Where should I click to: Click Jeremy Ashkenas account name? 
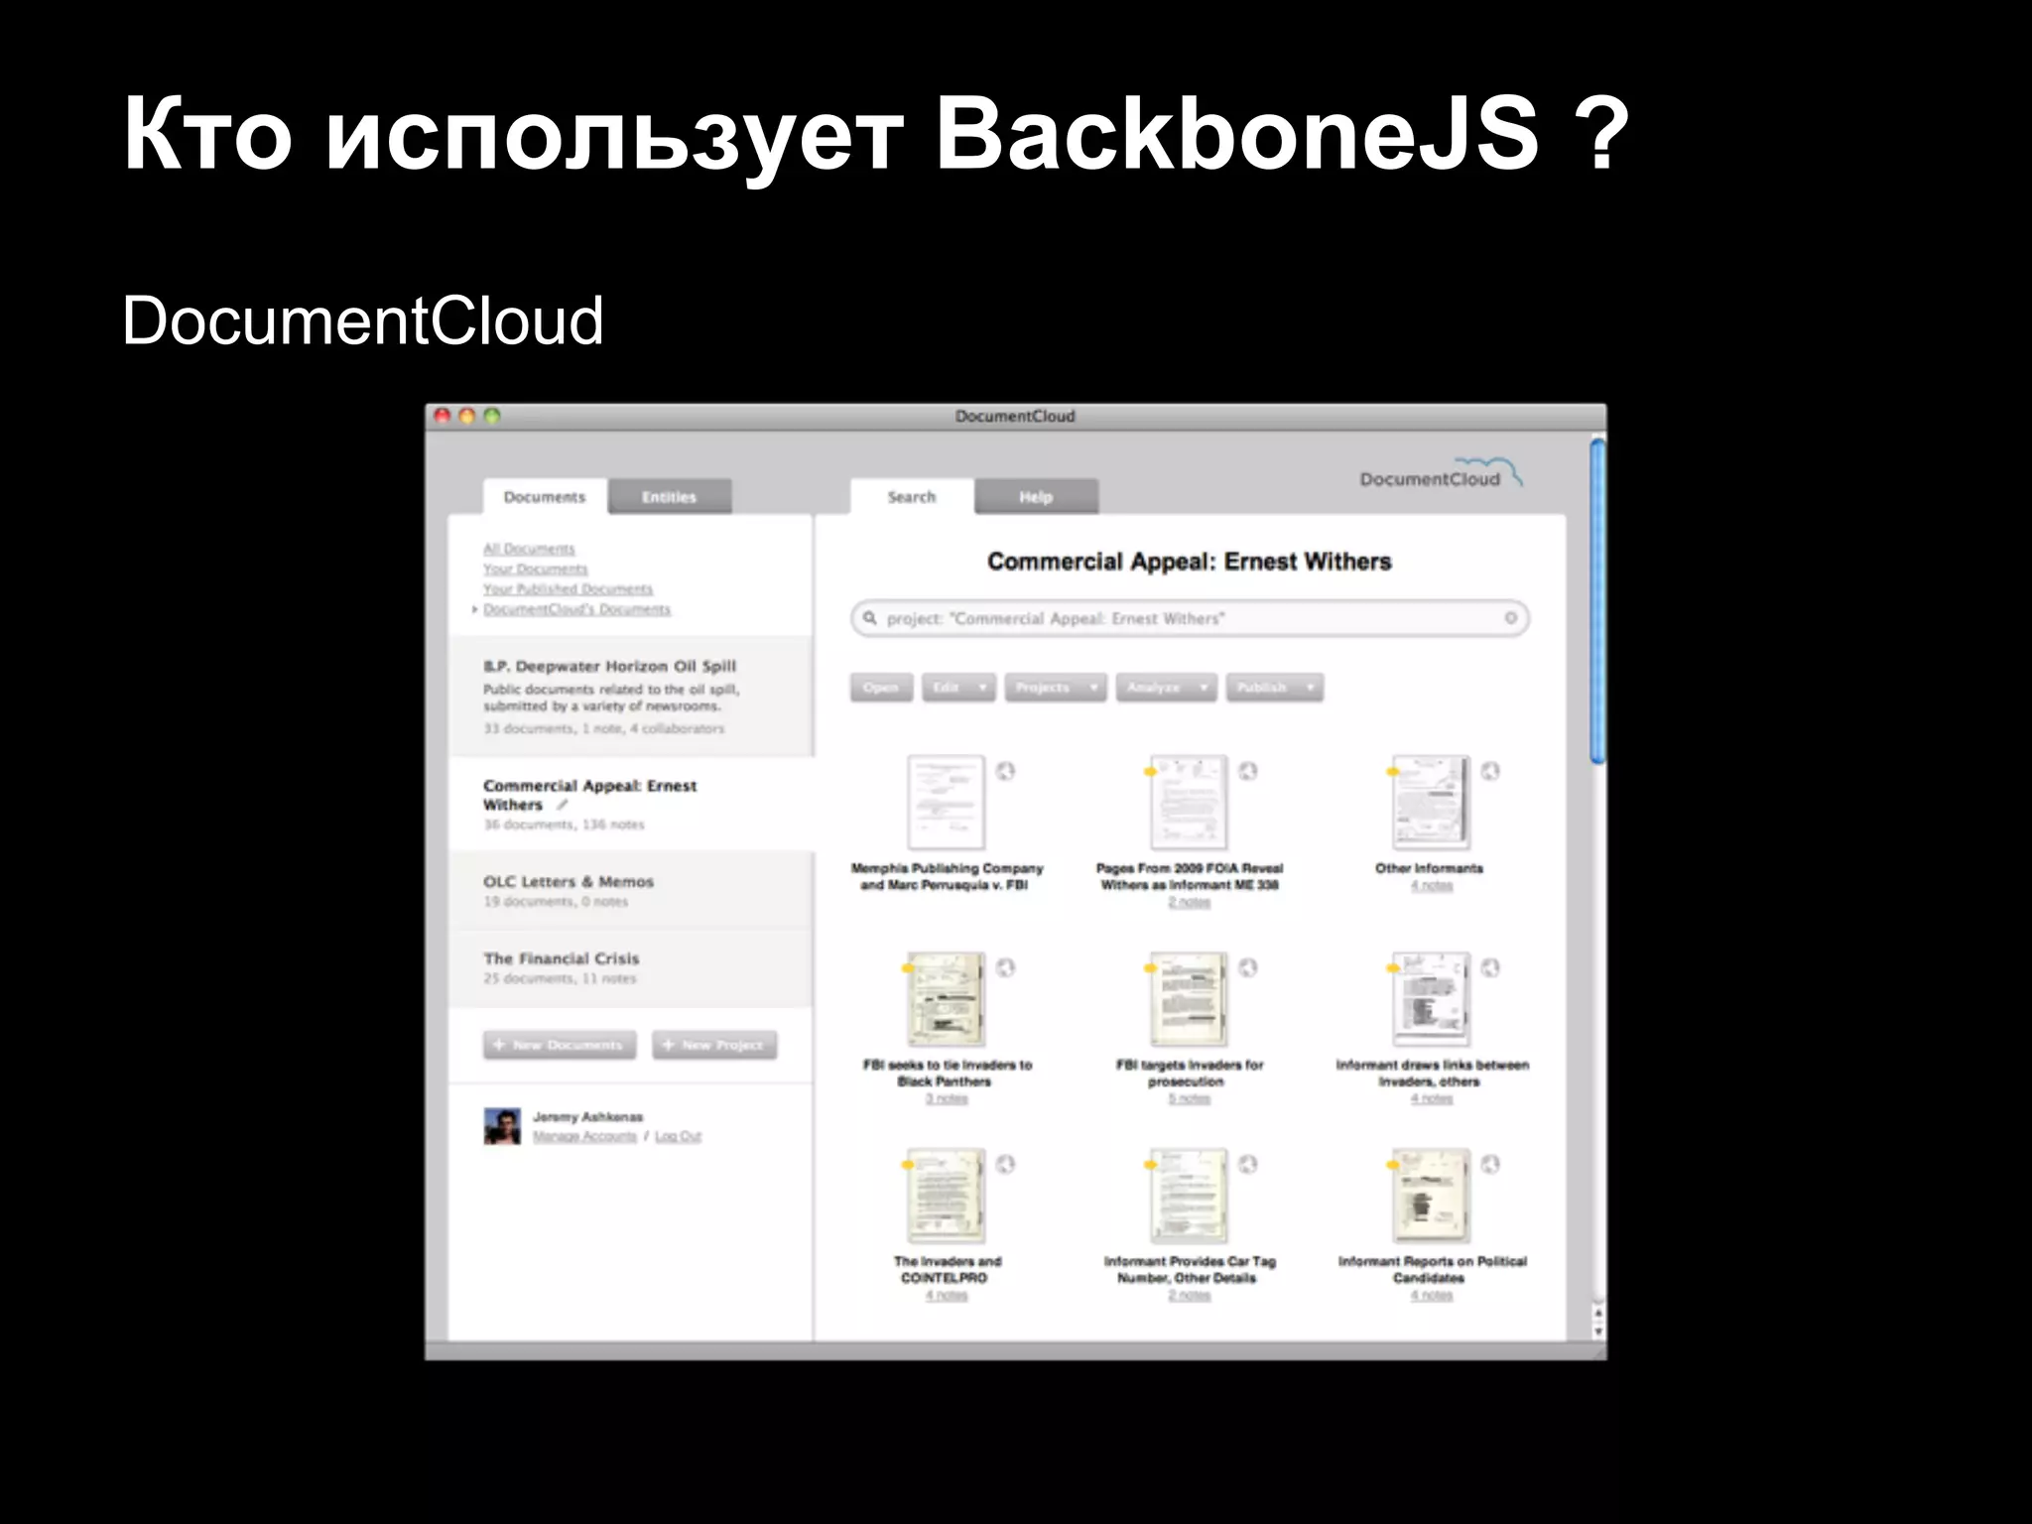point(587,1117)
